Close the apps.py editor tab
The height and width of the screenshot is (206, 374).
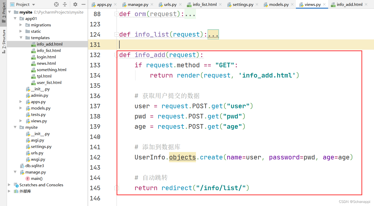(115, 5)
